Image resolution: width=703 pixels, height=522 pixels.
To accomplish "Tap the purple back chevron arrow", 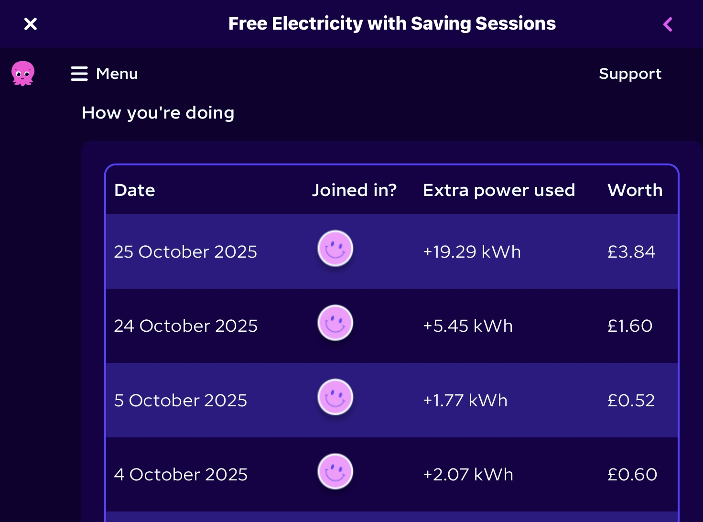I will [x=668, y=24].
